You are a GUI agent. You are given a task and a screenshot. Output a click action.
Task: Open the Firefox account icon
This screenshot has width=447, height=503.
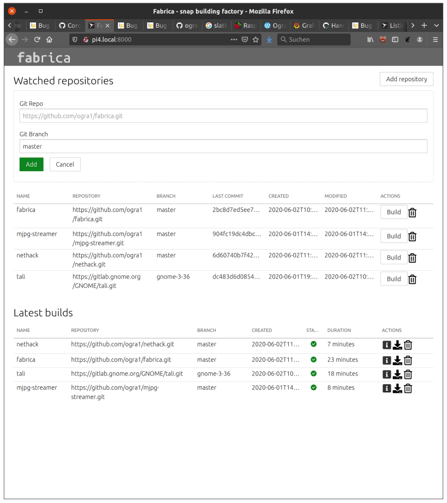pyautogui.click(x=420, y=39)
